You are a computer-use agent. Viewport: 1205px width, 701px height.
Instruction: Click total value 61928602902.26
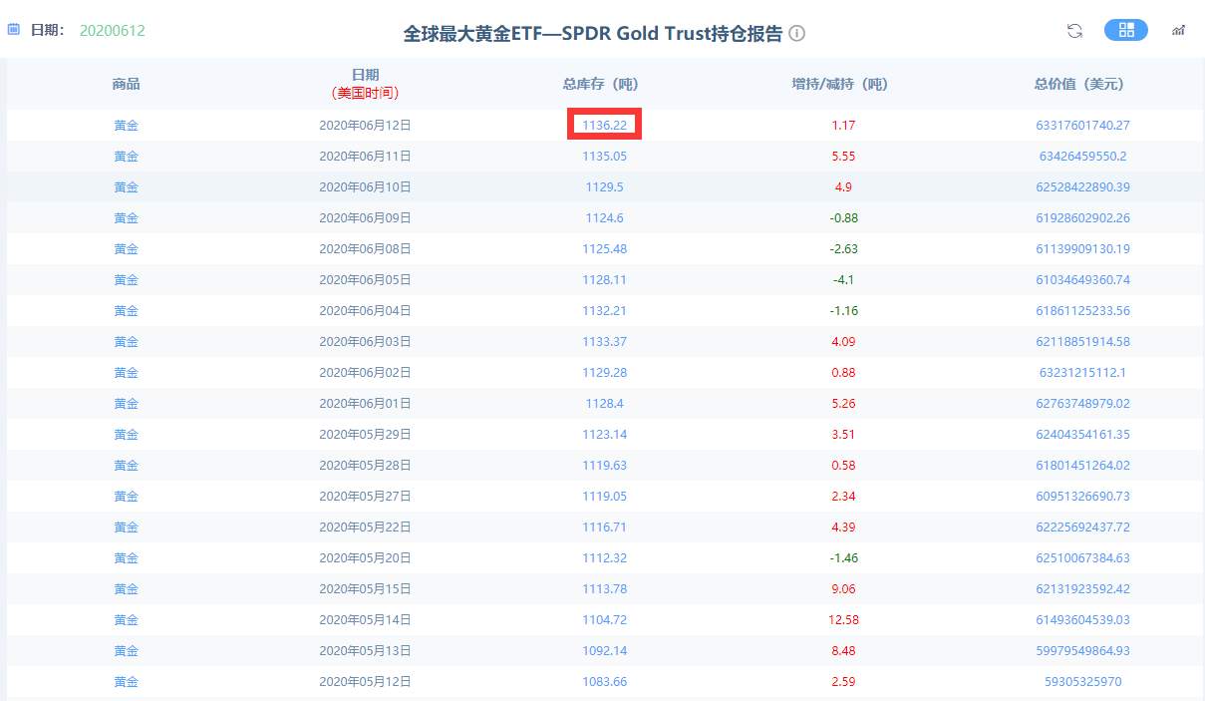(1083, 218)
